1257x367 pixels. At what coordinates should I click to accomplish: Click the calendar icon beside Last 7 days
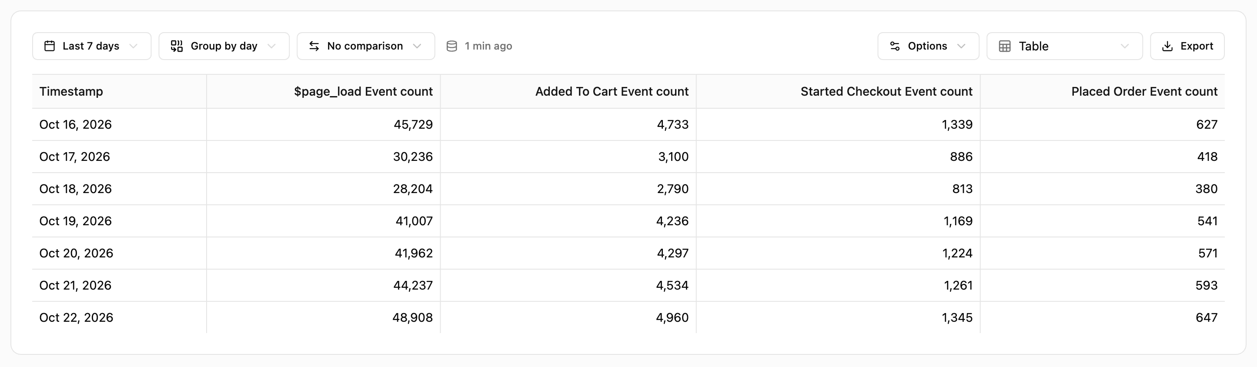click(x=49, y=46)
